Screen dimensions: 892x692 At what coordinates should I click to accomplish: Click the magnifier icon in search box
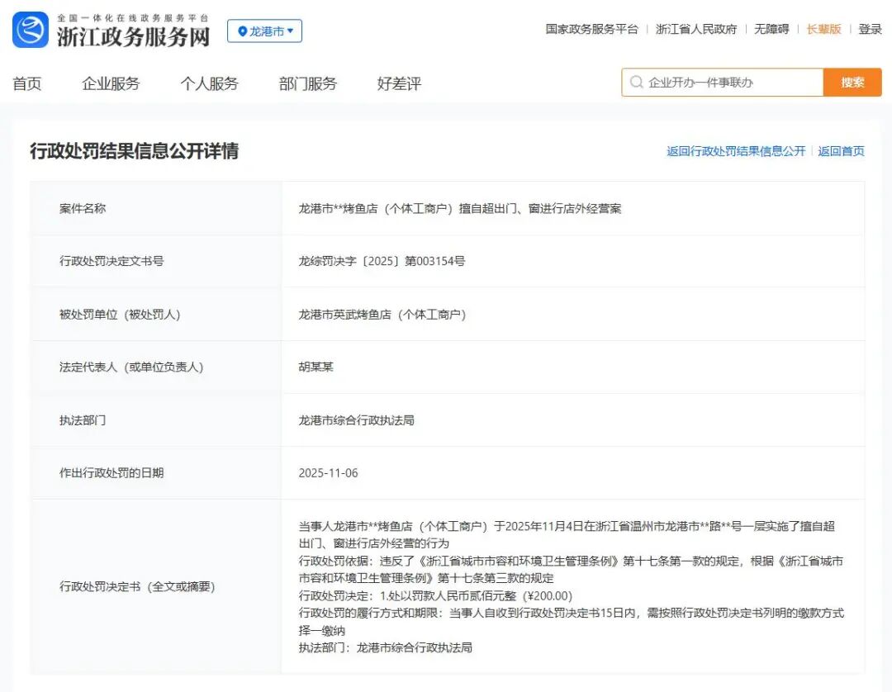click(x=636, y=83)
